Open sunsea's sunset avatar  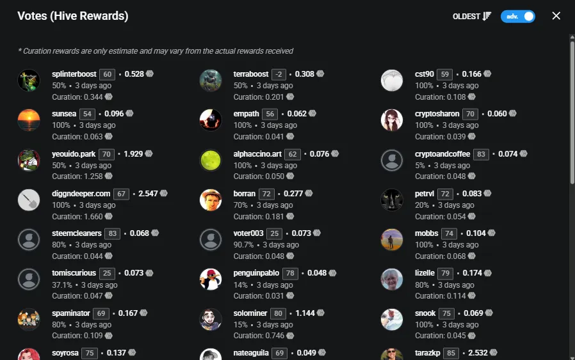tap(29, 120)
